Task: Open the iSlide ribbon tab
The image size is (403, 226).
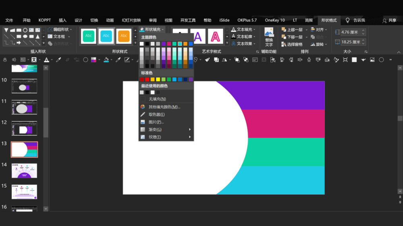Action: coord(224,20)
